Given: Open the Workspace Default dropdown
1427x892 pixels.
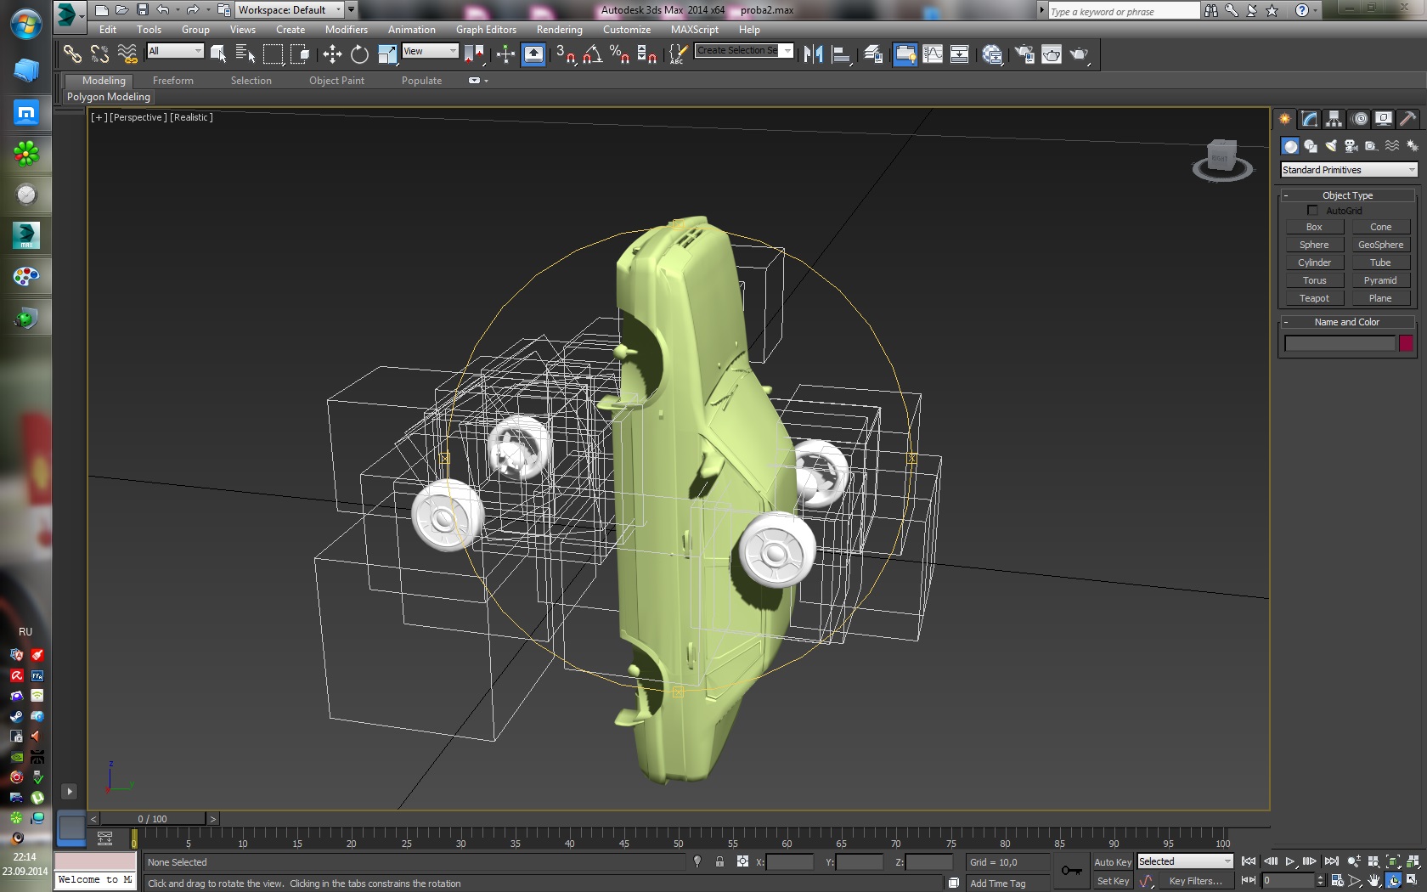Looking at the screenshot, I should (x=289, y=10).
